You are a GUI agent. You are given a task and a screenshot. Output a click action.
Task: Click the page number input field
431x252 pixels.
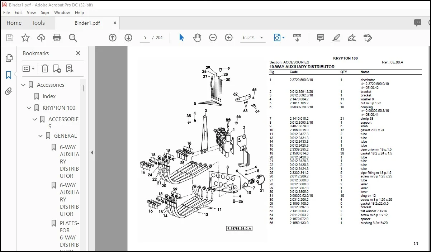[145, 38]
